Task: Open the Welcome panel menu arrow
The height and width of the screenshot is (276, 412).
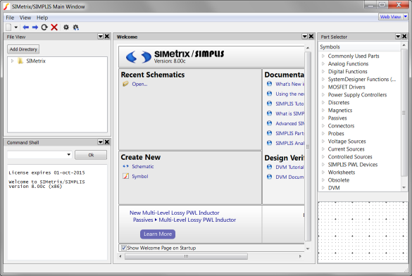Action: pyautogui.click(x=304, y=37)
